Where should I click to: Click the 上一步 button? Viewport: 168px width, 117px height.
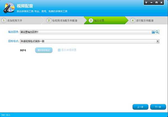tap(140, 107)
